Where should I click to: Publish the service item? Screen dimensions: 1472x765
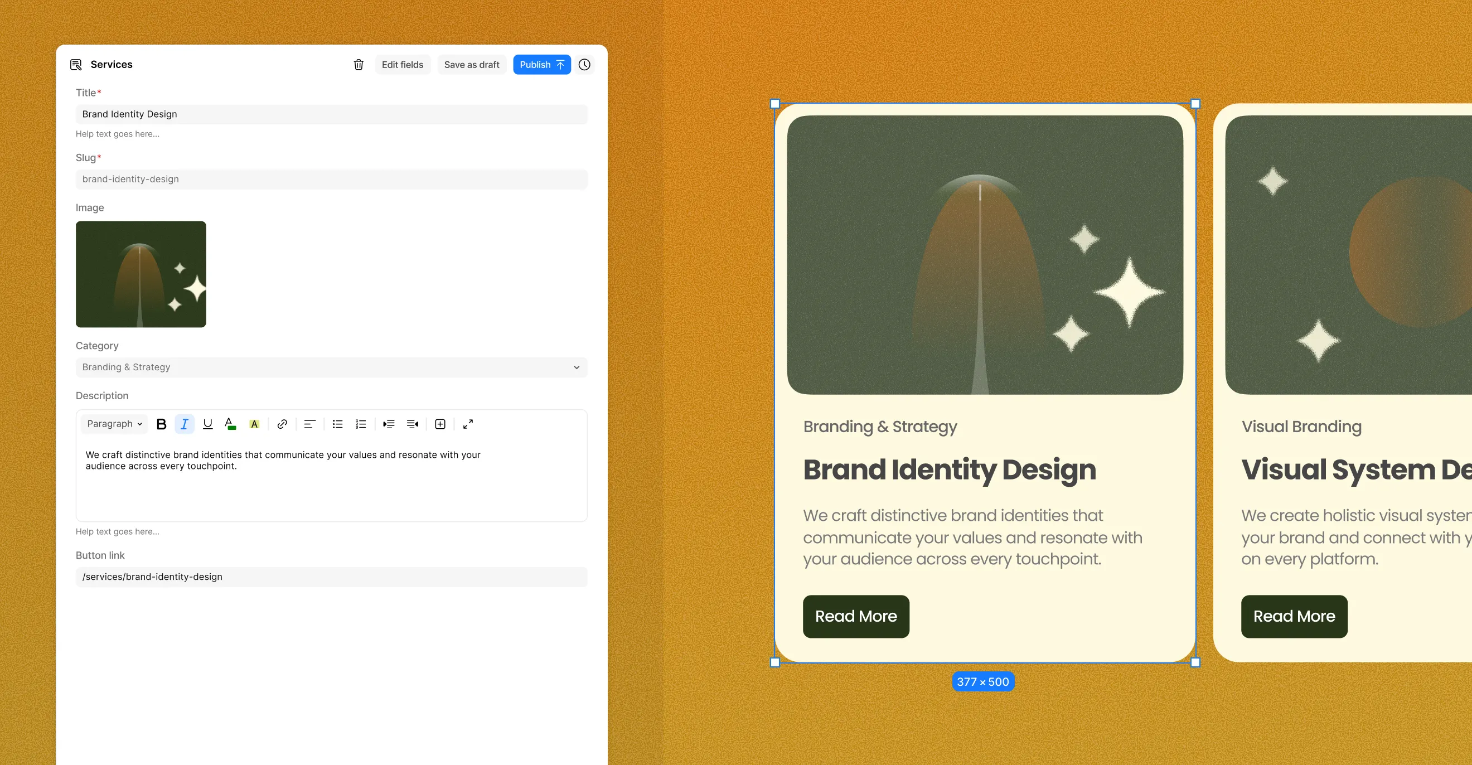point(542,65)
